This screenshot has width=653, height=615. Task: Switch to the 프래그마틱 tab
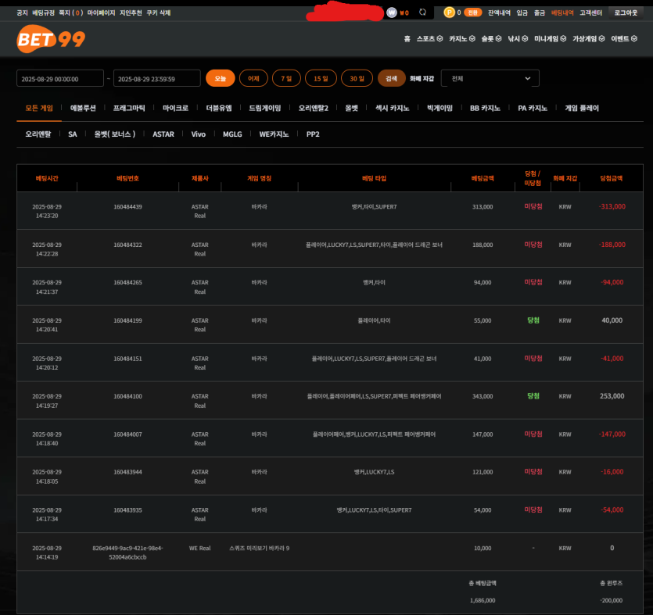pos(128,108)
